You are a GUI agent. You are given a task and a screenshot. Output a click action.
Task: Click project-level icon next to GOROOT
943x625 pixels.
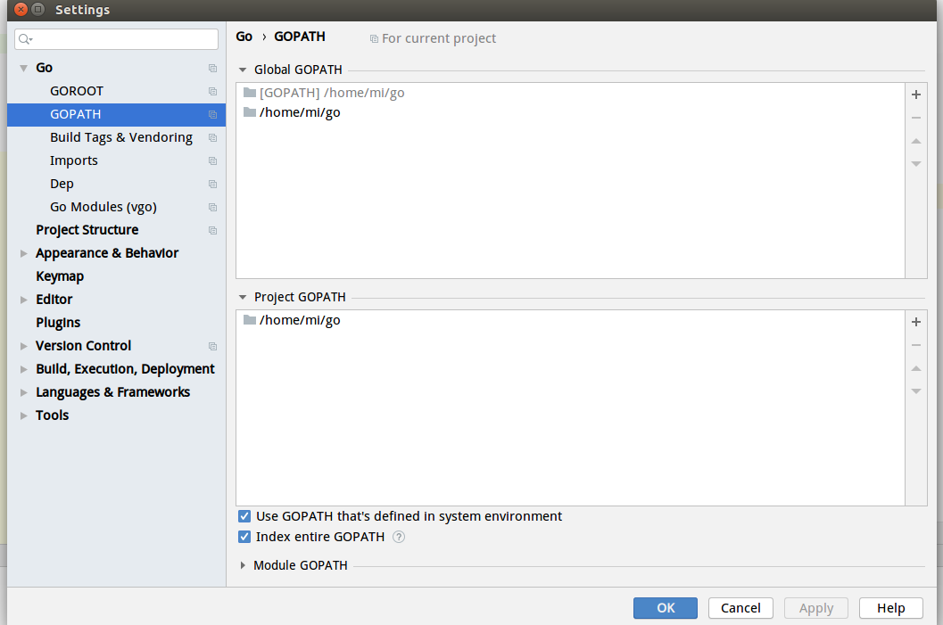pos(212,91)
